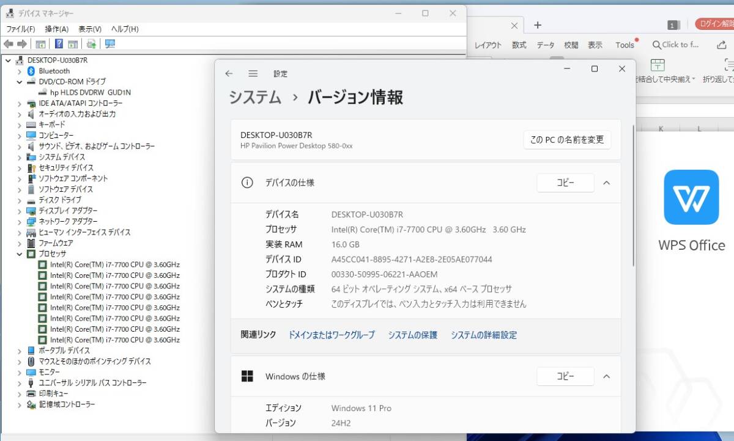
Task: Switch to the 数式 tab in WPS
Action: (519, 45)
